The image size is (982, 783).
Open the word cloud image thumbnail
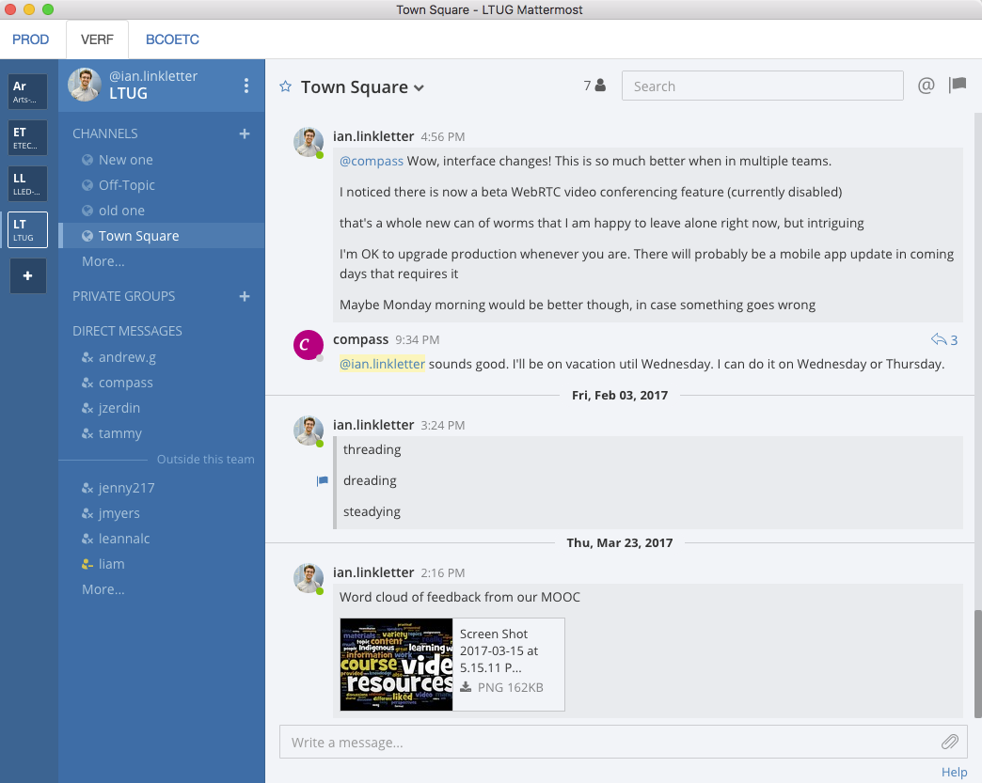396,663
